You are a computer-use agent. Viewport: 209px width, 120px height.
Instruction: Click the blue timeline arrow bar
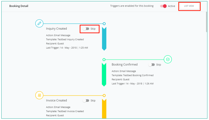click(104, 39)
